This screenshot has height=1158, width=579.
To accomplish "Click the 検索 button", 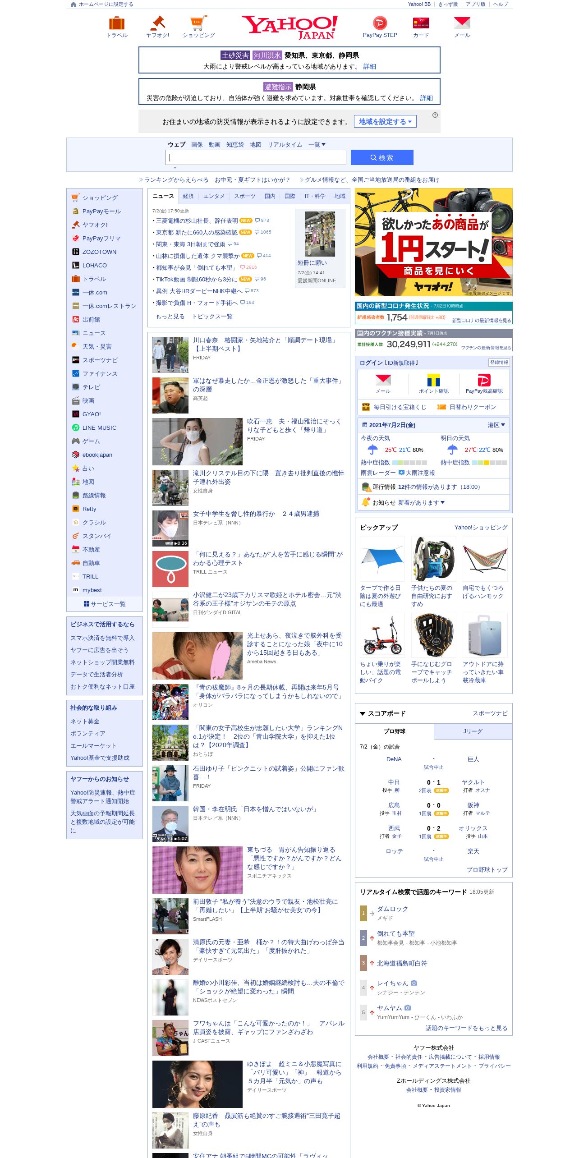I will pyautogui.click(x=382, y=157).
